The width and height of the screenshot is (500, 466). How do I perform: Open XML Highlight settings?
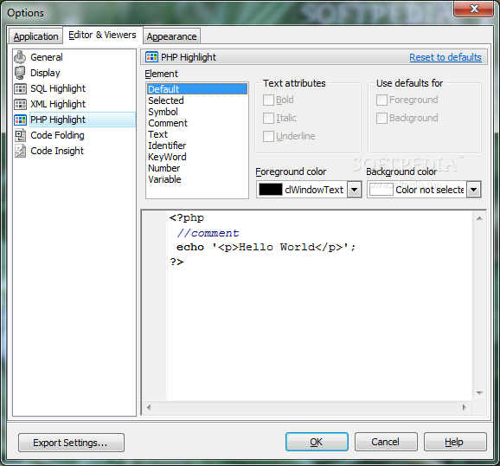pyautogui.click(x=58, y=104)
